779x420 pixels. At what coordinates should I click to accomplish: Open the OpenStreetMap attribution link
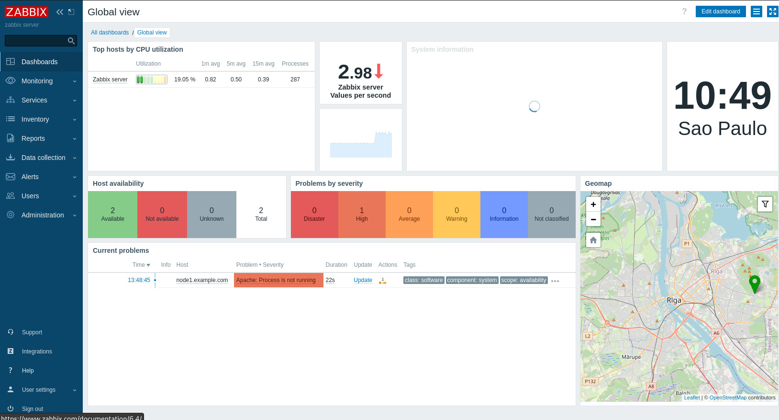(728, 397)
